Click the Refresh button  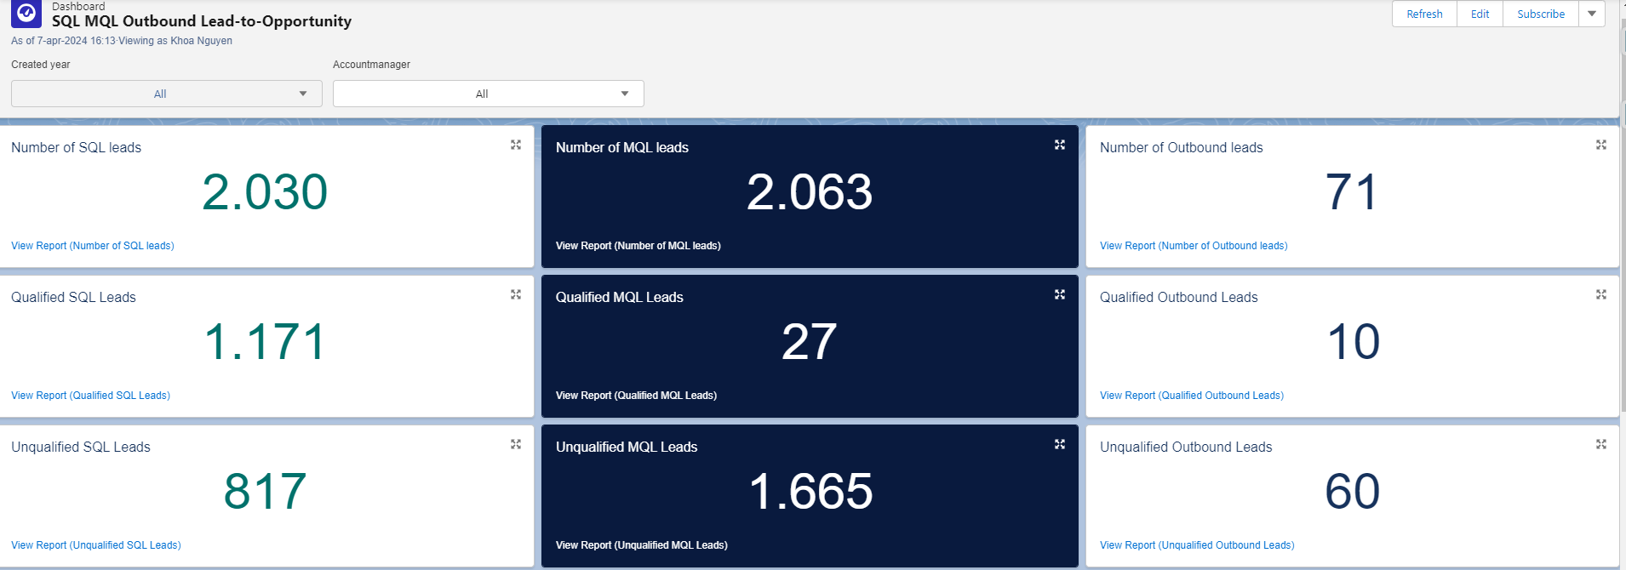point(1424,14)
